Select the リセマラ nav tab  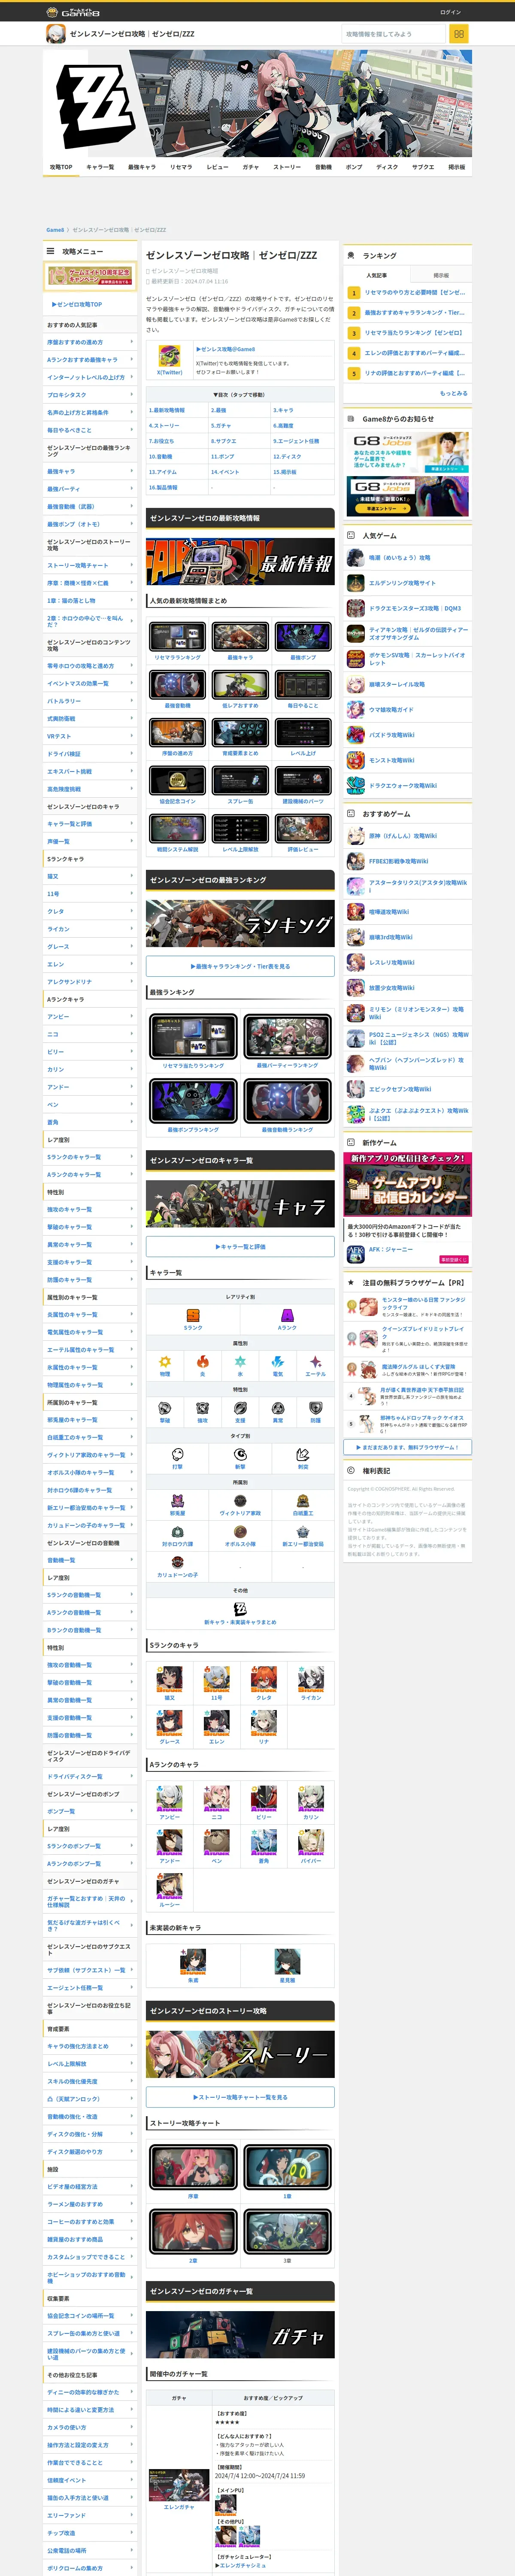(181, 167)
